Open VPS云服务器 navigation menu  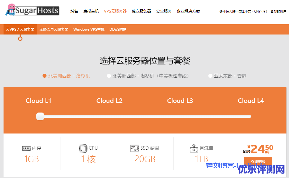pos(115,11)
